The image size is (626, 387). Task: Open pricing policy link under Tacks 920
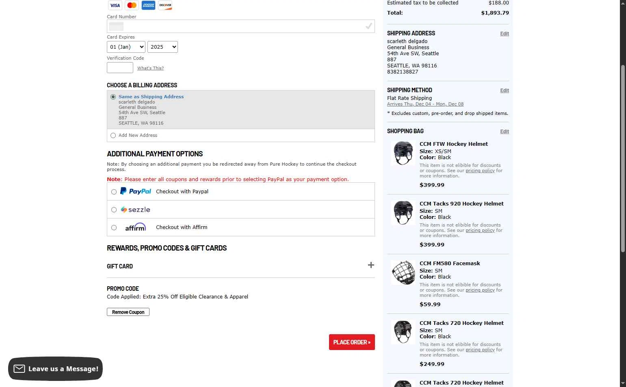[x=480, y=230]
